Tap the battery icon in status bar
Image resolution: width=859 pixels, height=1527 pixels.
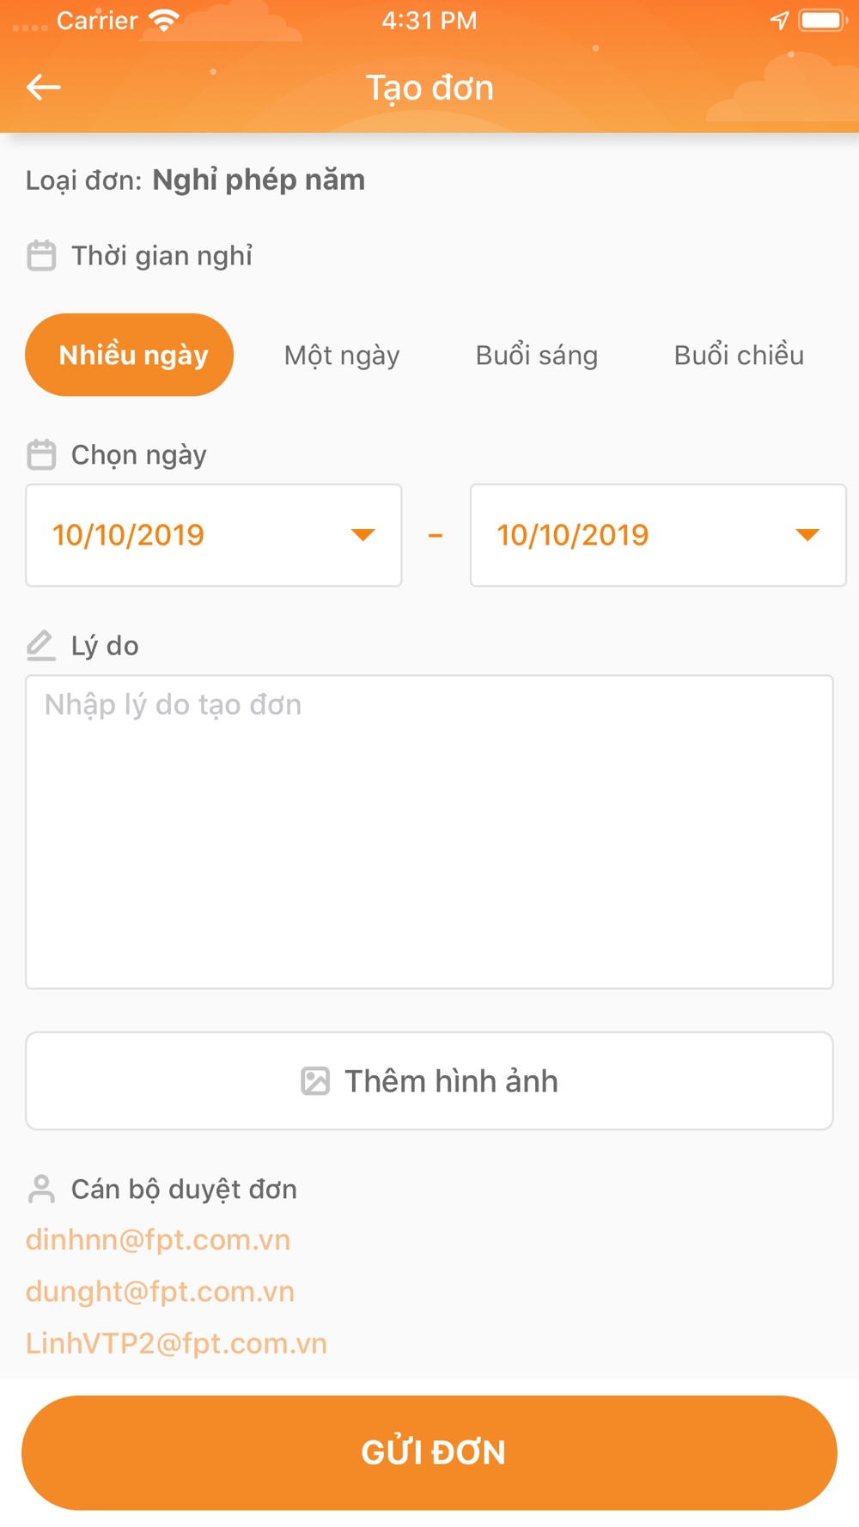(x=823, y=20)
